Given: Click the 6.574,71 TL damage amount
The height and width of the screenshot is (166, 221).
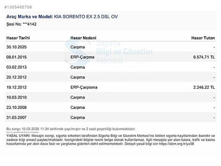Looking at the screenshot, I should pos(204,57).
